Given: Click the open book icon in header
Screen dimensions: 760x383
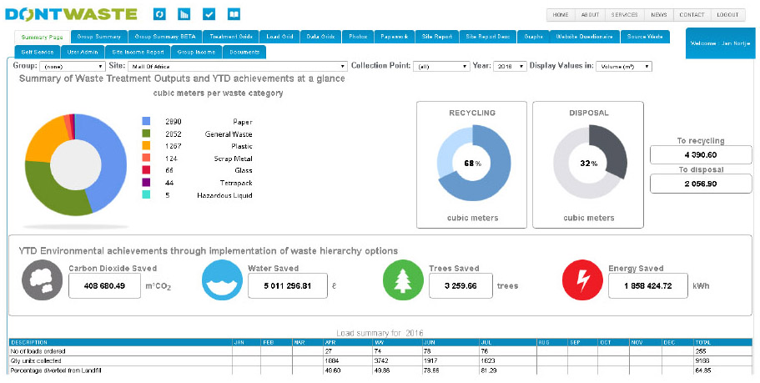Looking at the screenshot, I should point(234,14).
